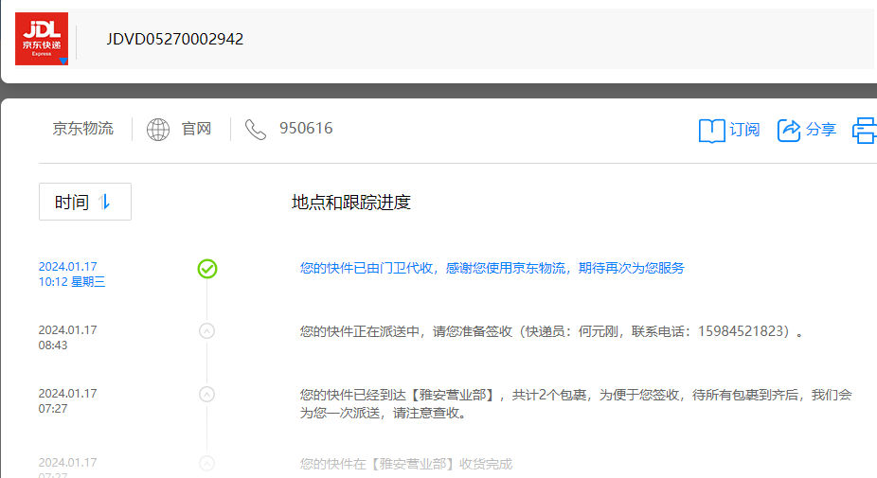Click the 正在派送中 delivery message with courier phone

click(551, 331)
